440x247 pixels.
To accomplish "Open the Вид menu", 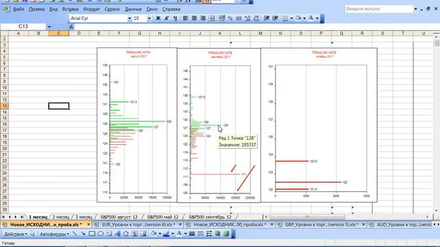I will (x=54, y=9).
